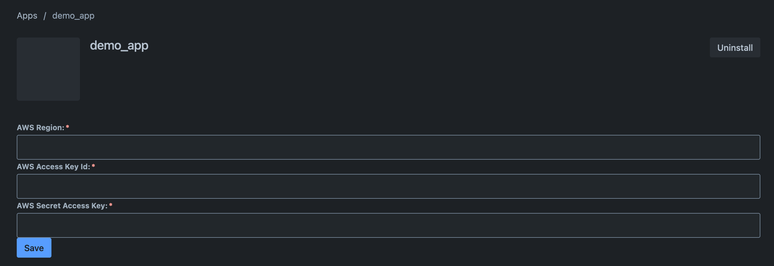The height and width of the screenshot is (266, 774).
Task: Click the demo_app page heading
Action: click(119, 46)
